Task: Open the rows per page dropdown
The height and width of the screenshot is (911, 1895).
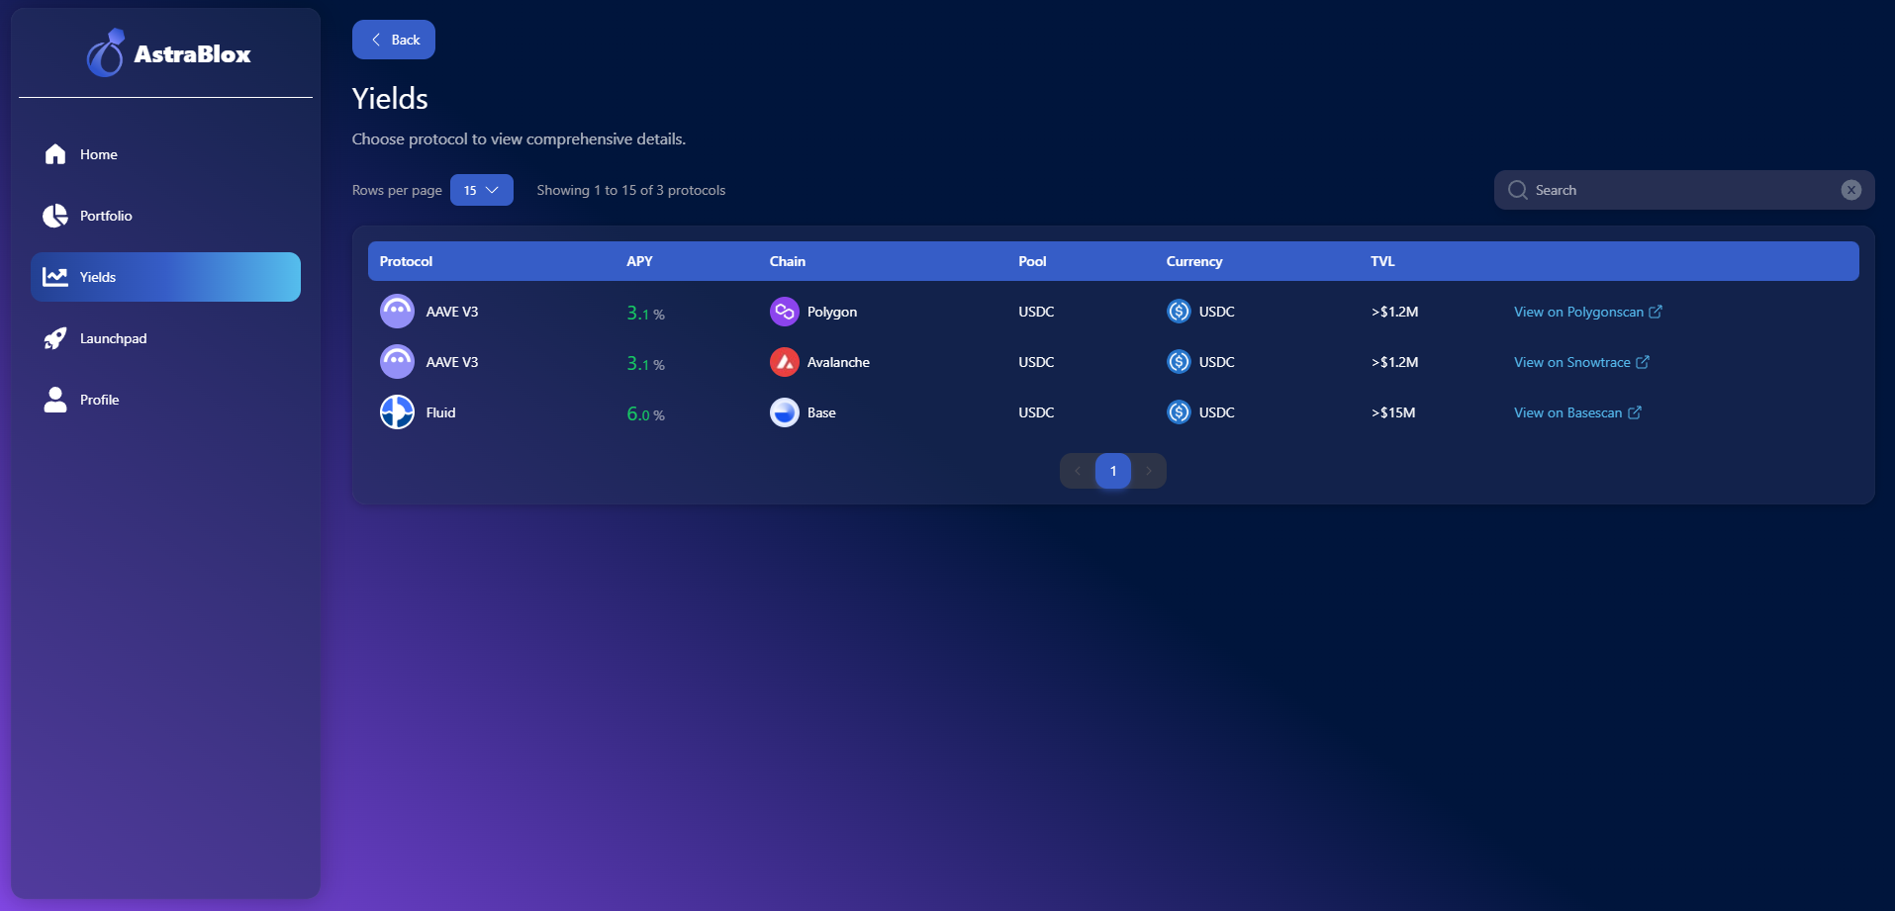Action: pos(481,190)
